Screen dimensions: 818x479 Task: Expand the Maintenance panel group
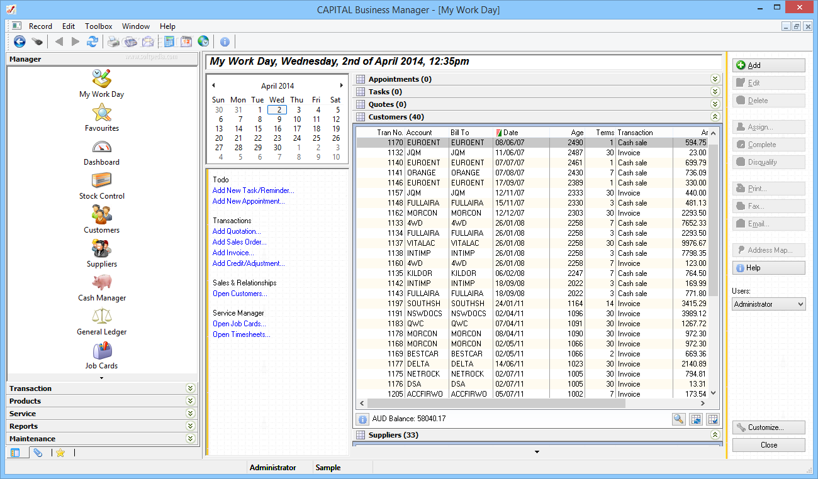(x=190, y=439)
